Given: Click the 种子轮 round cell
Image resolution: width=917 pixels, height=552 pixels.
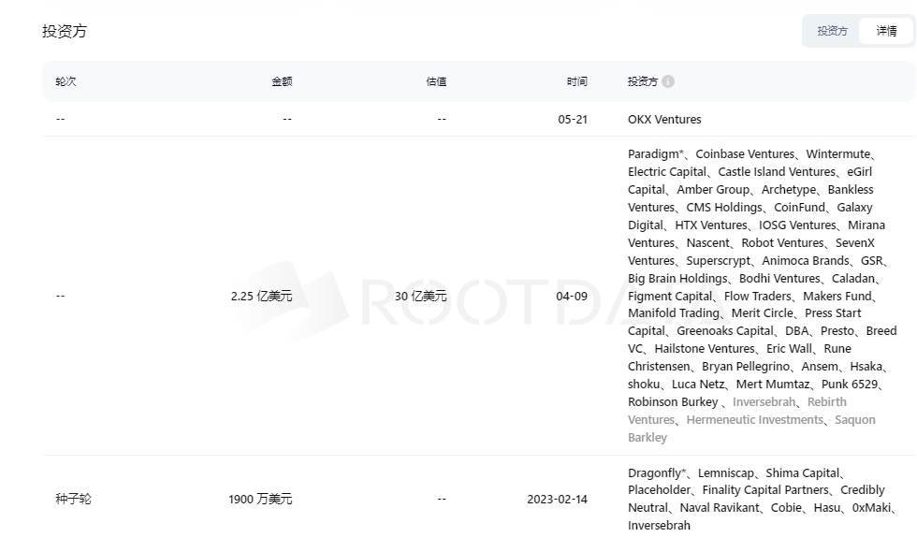Looking at the screenshot, I should pos(74,499).
